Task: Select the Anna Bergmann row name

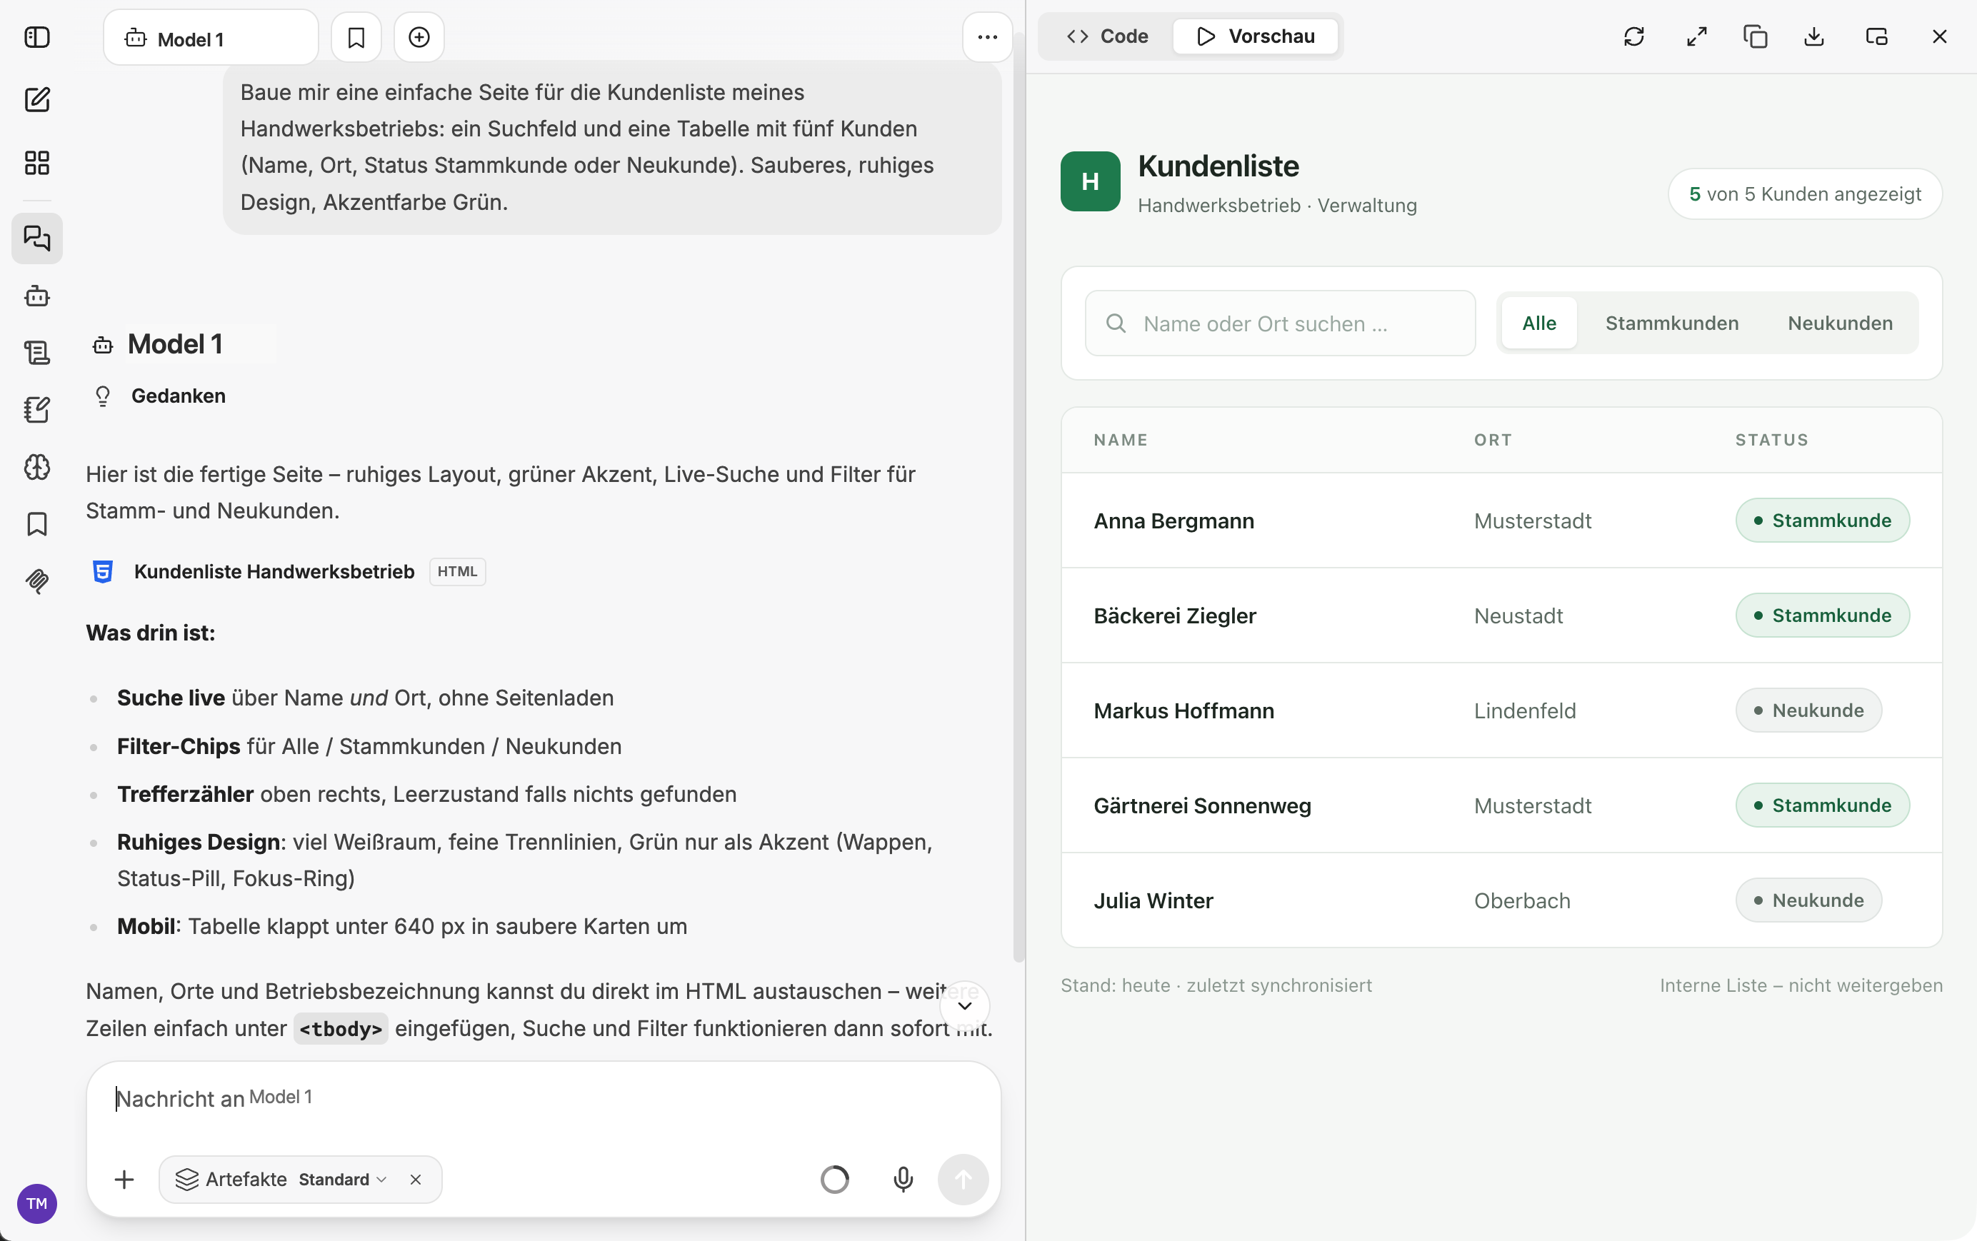Action: [1173, 521]
